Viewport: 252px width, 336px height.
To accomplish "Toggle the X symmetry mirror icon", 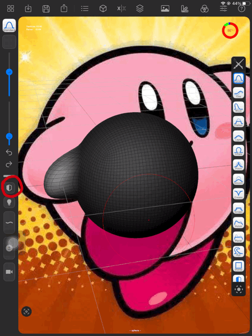I will [121, 9].
